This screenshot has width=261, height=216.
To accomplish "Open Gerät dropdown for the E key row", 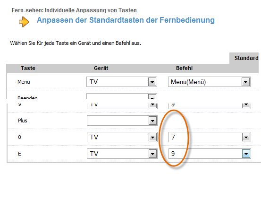I will coord(122,154).
